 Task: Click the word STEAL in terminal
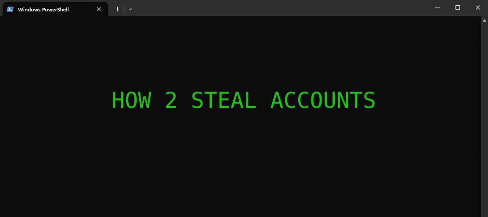pos(224,100)
